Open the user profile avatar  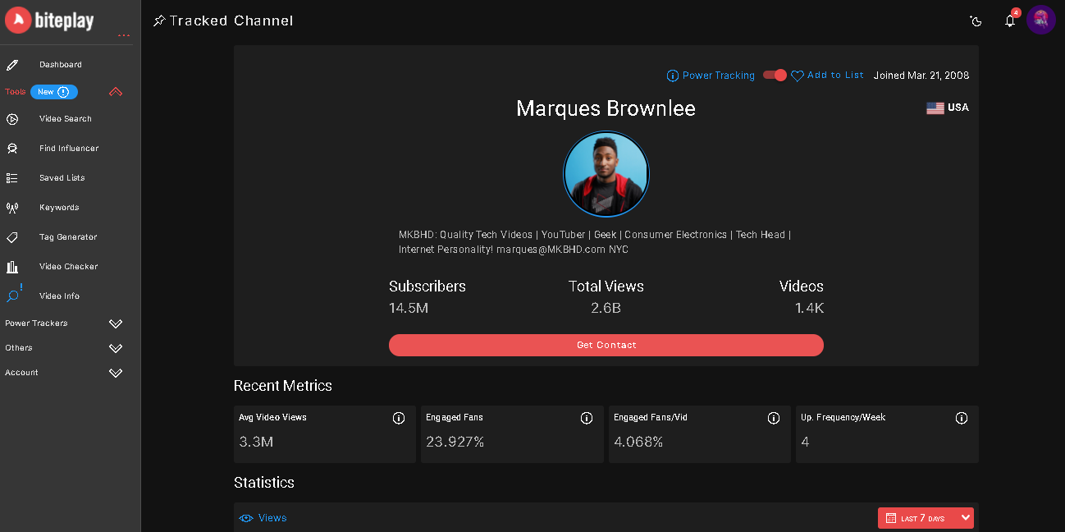1041,20
